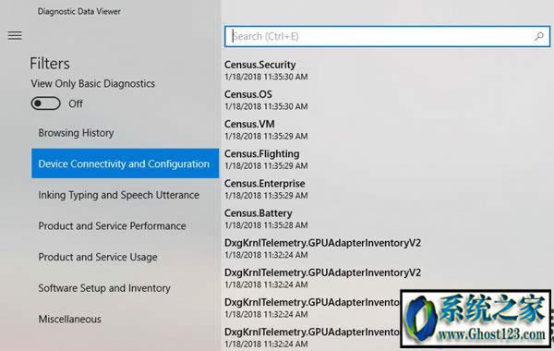Screen dimensions: 554x351
Task: Open the Census.OS event entry
Action: coord(266,100)
